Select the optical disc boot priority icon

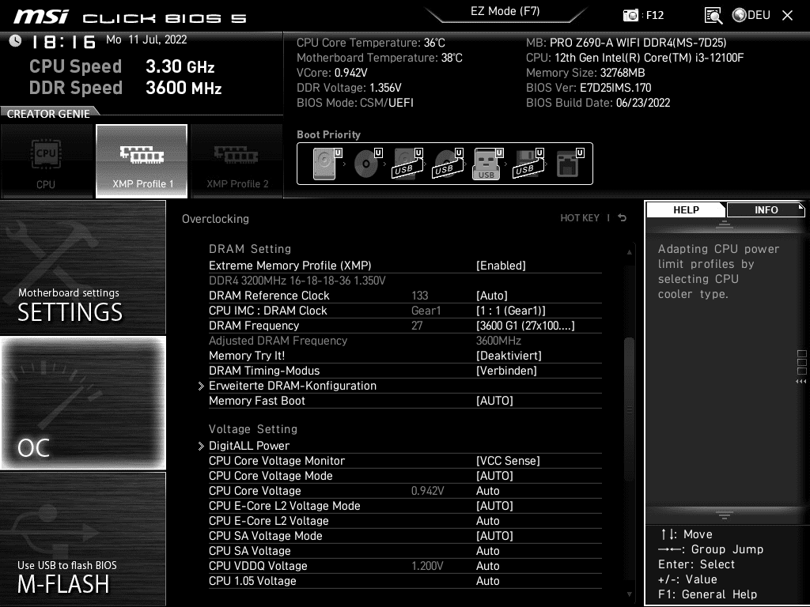368,163
